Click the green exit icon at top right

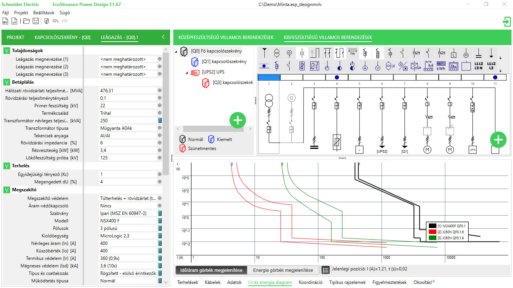tap(507, 21)
